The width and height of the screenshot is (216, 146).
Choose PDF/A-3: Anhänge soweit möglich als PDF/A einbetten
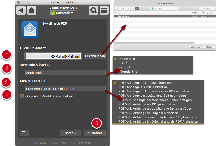[x=158, y=117]
